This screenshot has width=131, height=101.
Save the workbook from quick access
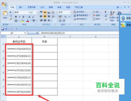click(3, 29)
